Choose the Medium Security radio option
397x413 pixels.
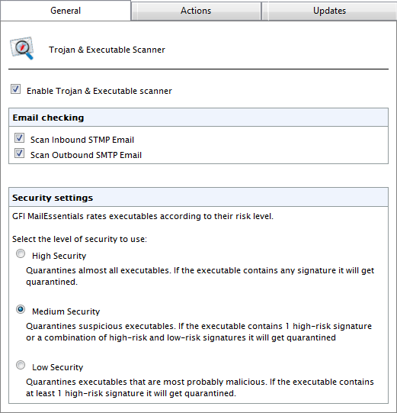click(x=21, y=309)
